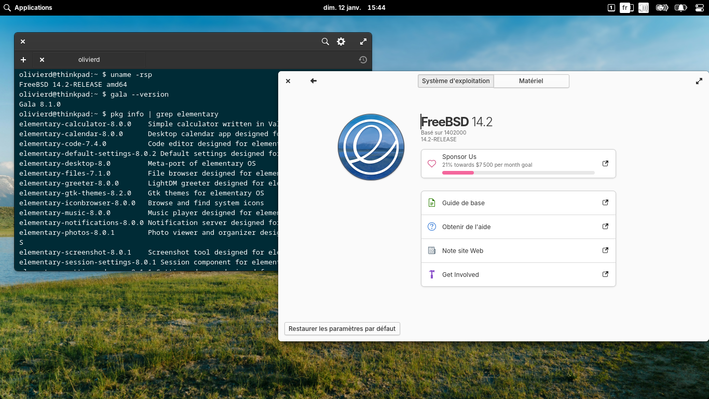709x399 pixels.
Task: Open terminal settings gear menu
Action: point(341,42)
